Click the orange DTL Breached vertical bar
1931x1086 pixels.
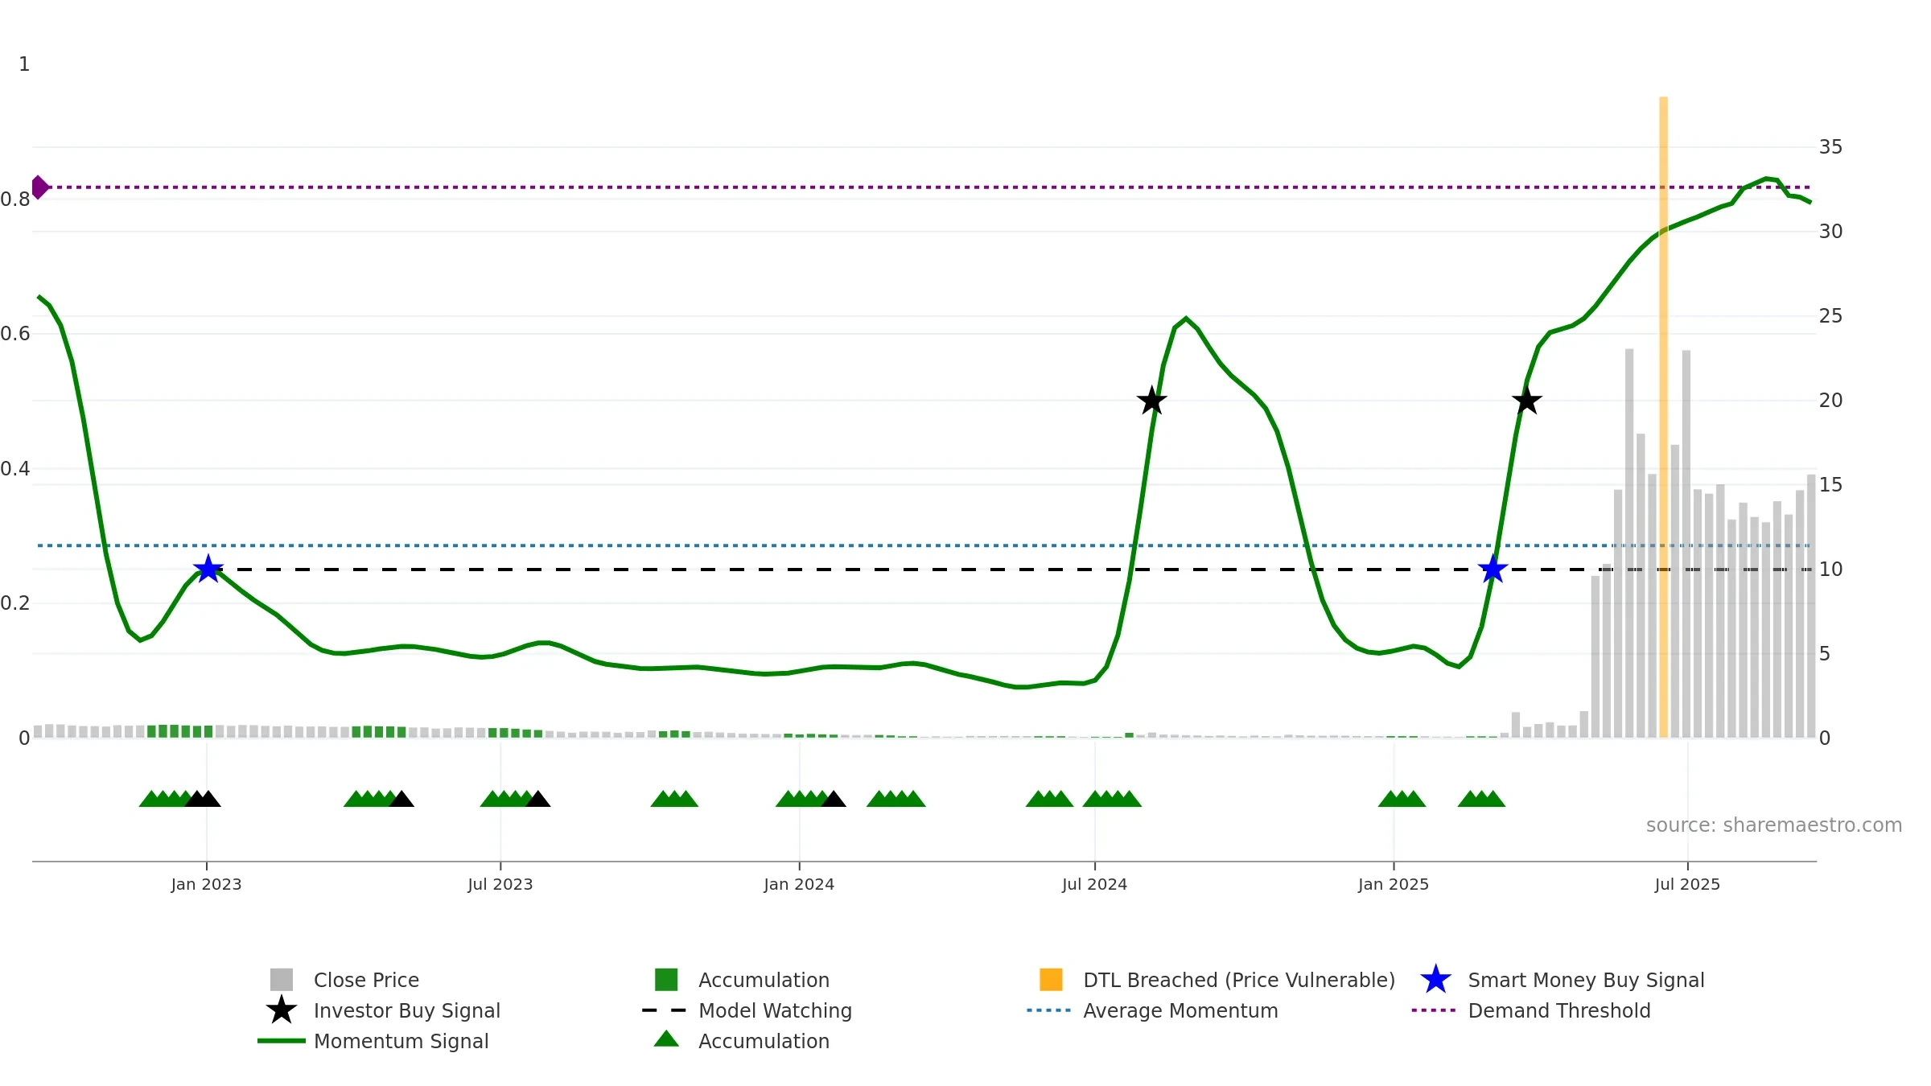1663,417
